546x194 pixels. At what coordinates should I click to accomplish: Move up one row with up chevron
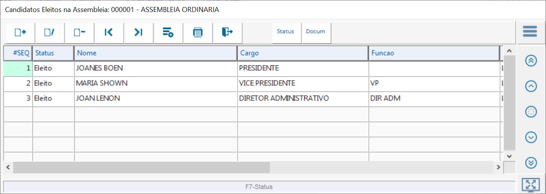531,87
